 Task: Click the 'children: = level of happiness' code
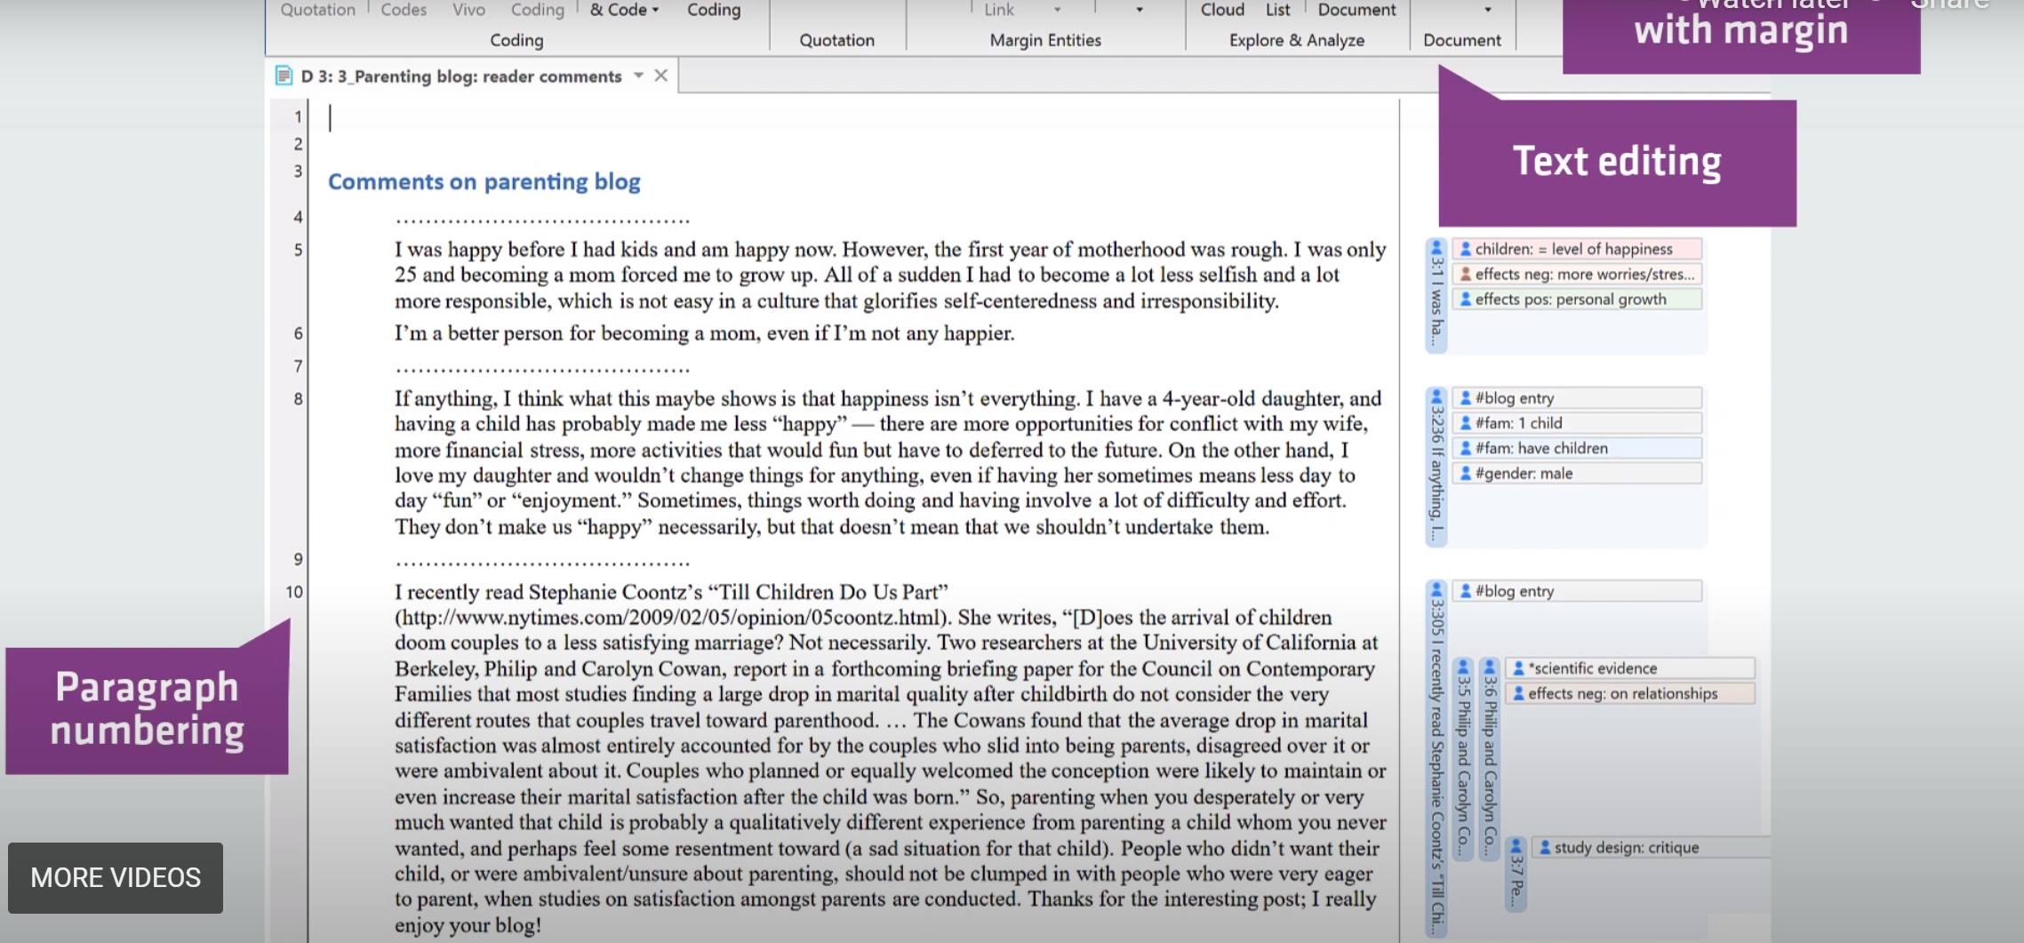(1576, 249)
